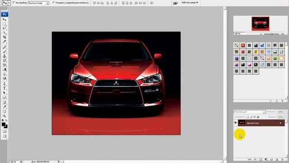
Task: Toggle lock position in Layers panel
Action: tap(255, 117)
